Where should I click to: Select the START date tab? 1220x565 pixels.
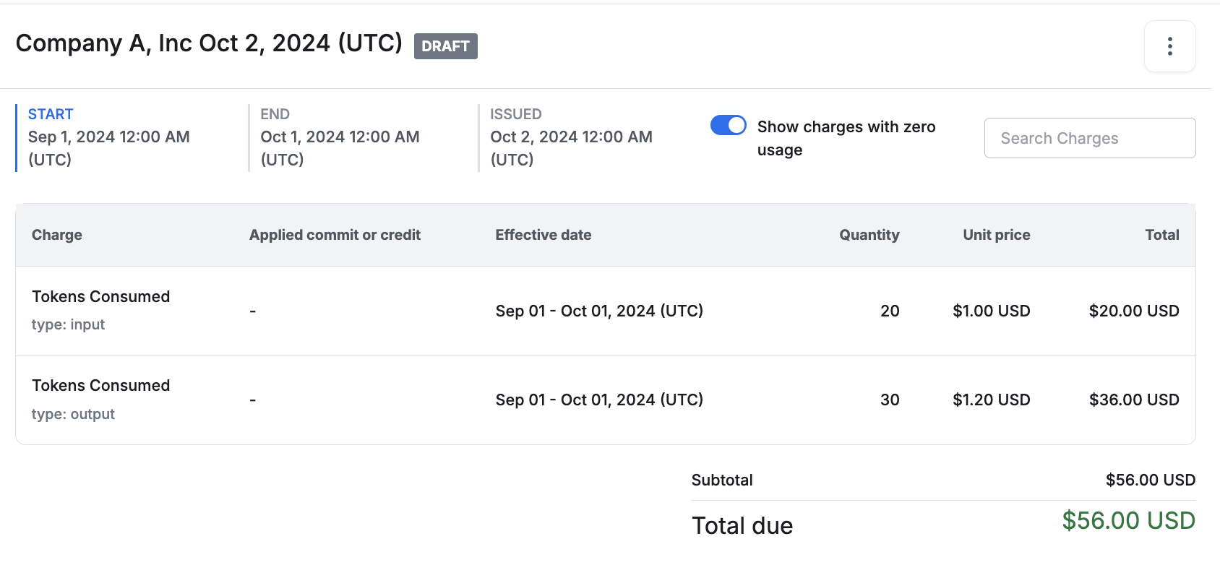tap(108, 137)
